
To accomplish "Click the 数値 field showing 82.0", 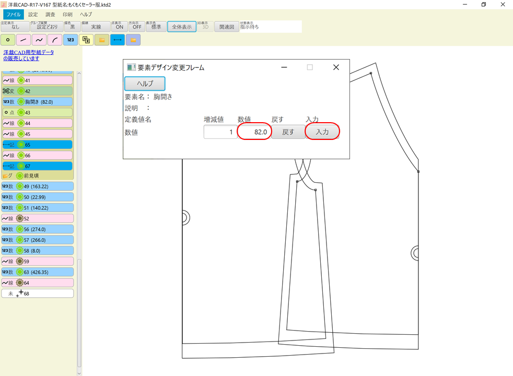I will click(254, 132).
